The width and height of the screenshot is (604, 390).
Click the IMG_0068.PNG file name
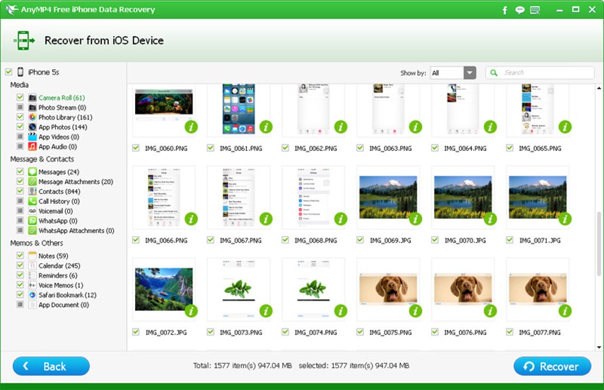[x=316, y=240]
